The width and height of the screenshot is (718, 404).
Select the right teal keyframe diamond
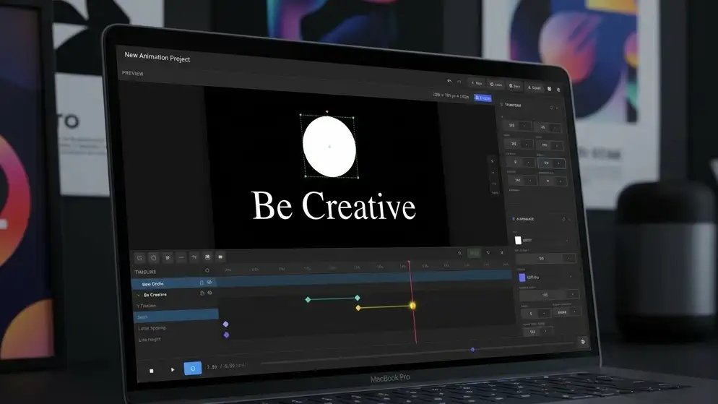[357, 298]
